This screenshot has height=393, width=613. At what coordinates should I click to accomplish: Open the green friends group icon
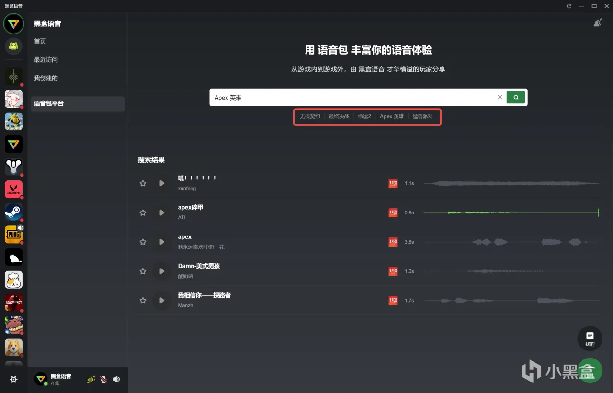click(13, 46)
